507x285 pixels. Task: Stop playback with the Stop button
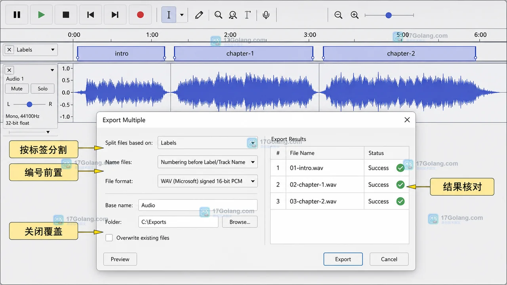[x=66, y=15]
